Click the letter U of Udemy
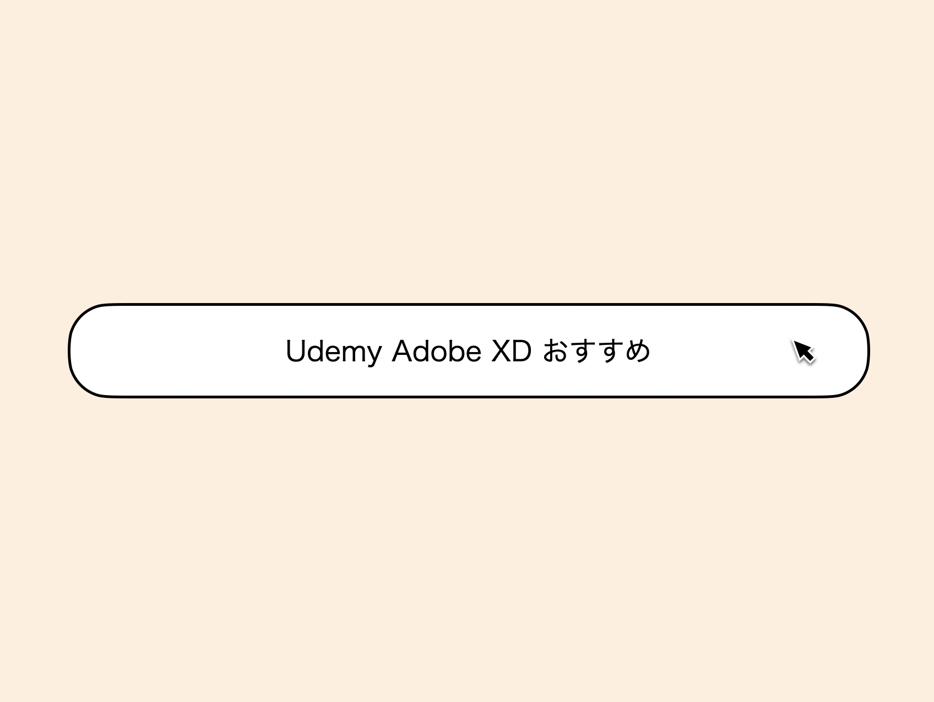The width and height of the screenshot is (934, 702). point(296,351)
